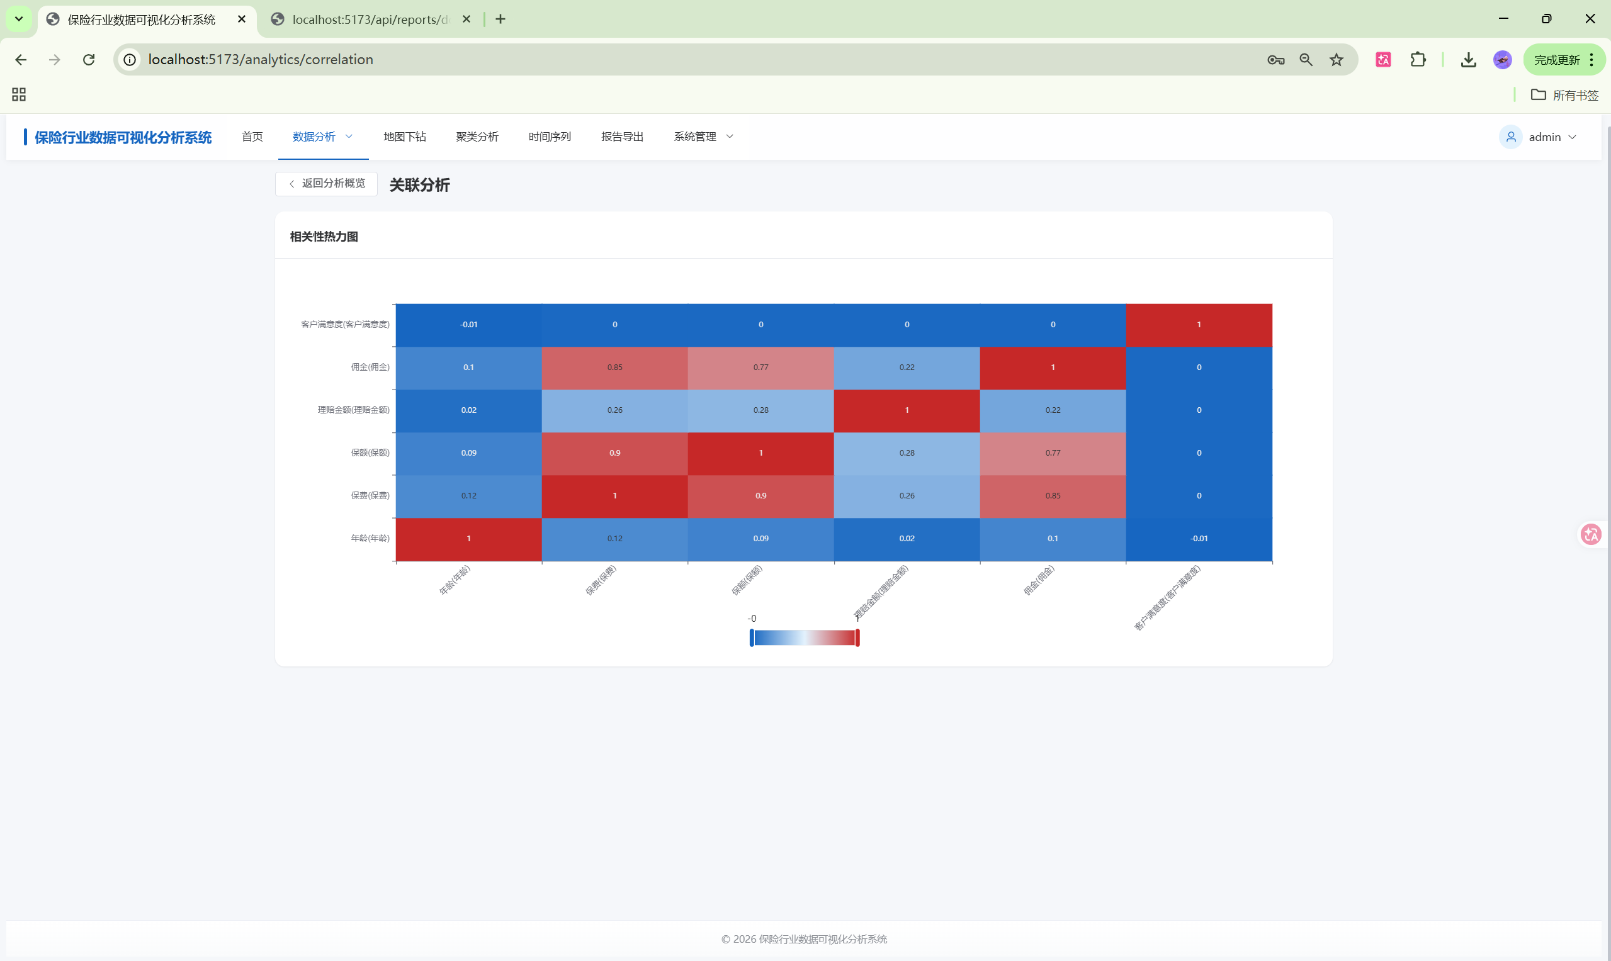Click the 0.85 heatmap cell in 佣金 row
Viewport: 1611px width, 961px height.
pyautogui.click(x=614, y=367)
